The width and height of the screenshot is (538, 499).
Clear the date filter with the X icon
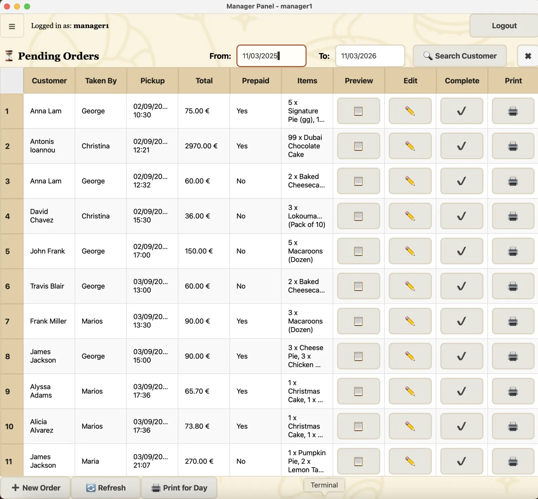coord(528,56)
